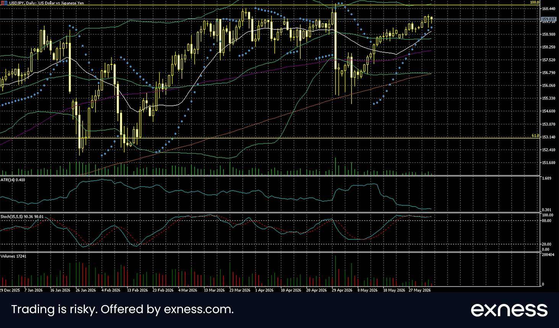Click the 152.410 price axis label
The image size is (559, 328).
tap(548, 150)
